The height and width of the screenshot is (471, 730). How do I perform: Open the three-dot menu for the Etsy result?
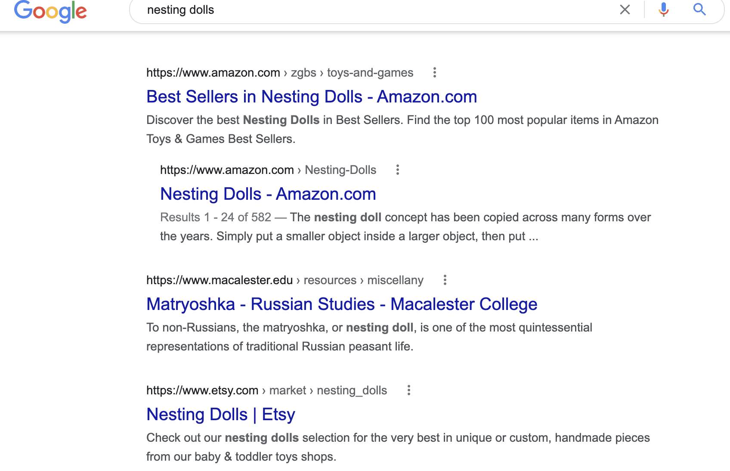[409, 390]
